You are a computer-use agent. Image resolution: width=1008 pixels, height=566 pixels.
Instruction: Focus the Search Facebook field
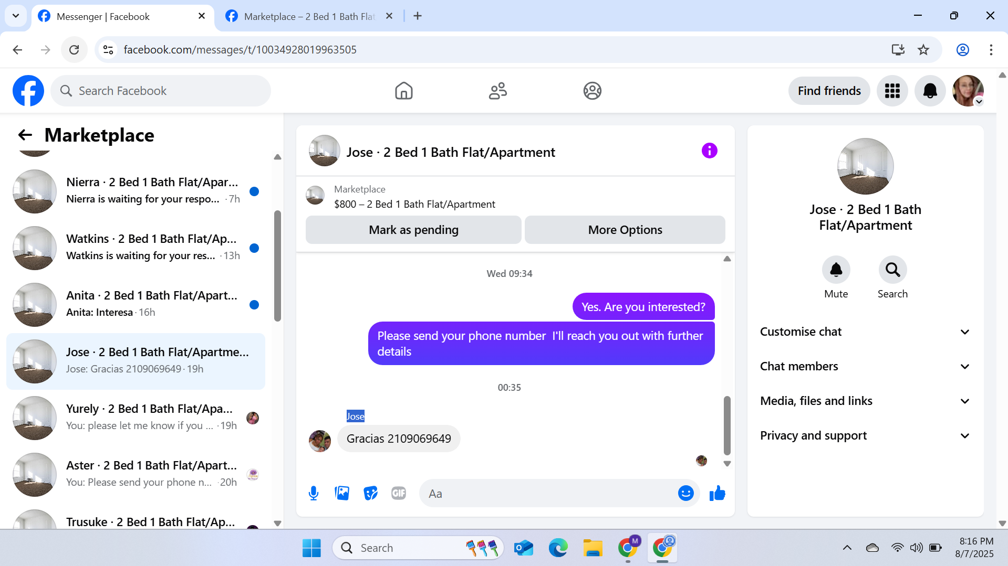point(161,91)
